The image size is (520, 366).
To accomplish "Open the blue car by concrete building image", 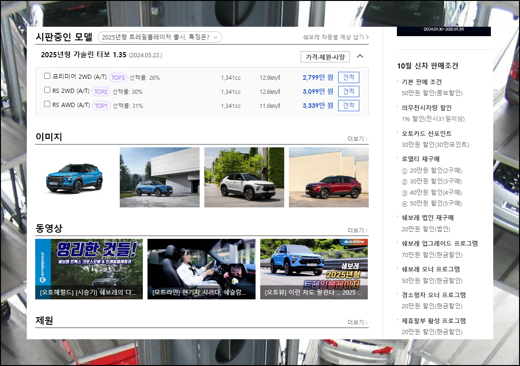I will tap(160, 177).
